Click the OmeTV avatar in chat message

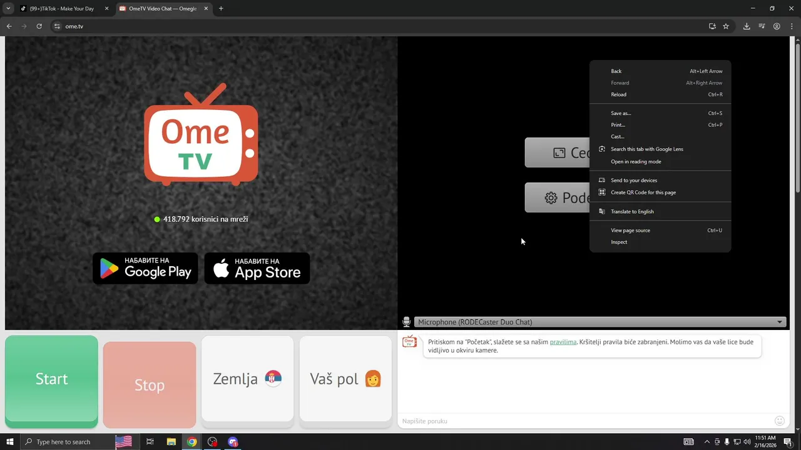coord(409,342)
